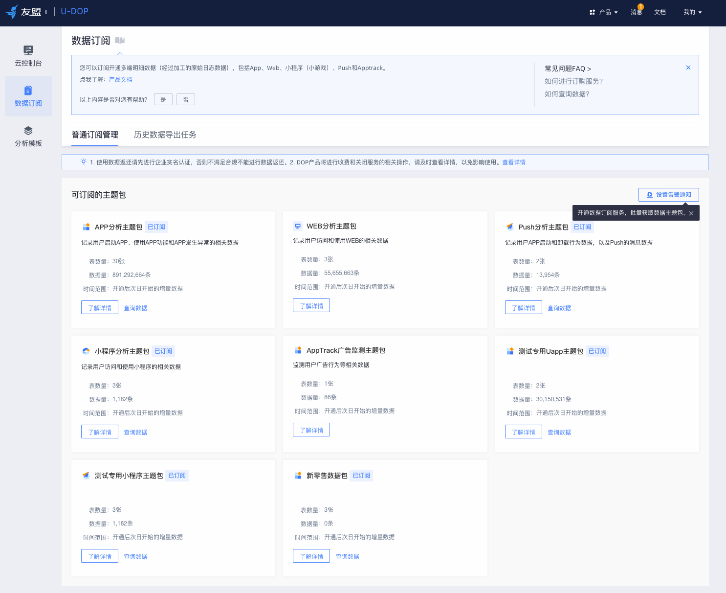
Task: Click the APP分析主题包 package icon
Action: tap(86, 227)
